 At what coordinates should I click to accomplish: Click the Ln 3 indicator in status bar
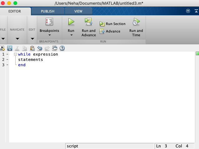(x=162, y=146)
